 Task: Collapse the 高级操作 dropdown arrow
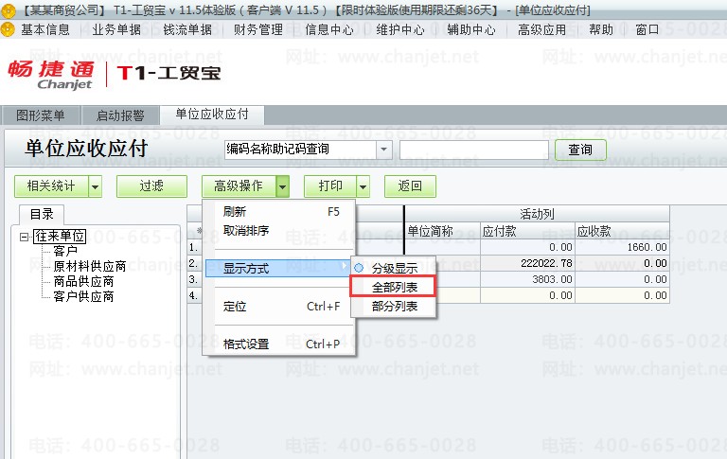[x=282, y=186]
